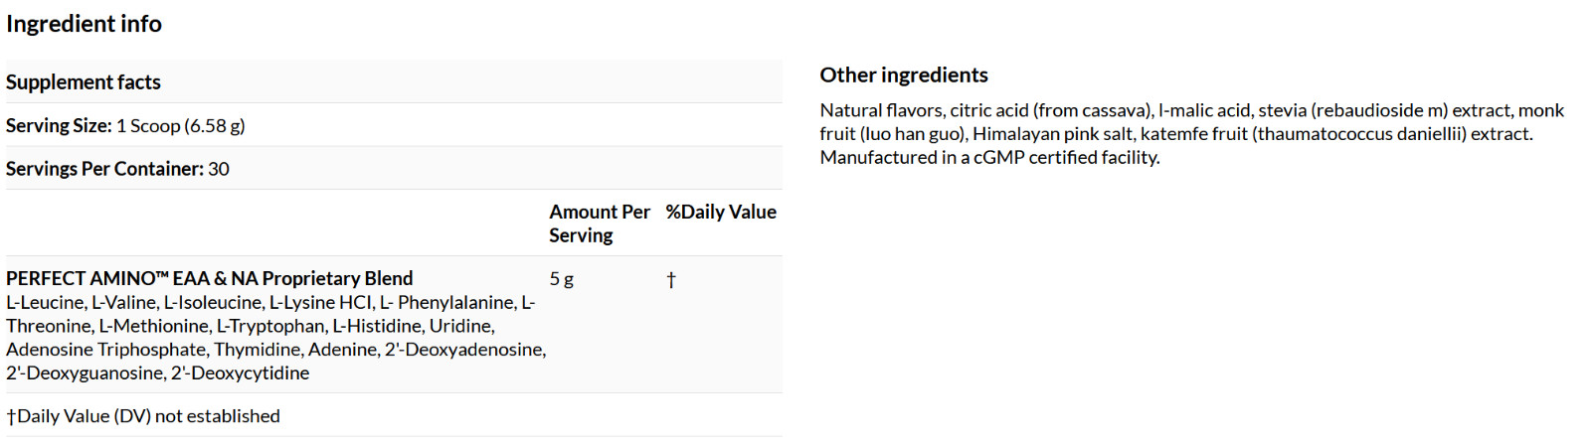The height and width of the screenshot is (445, 1591).
Task: Click the Other ingredients heading
Action: tap(904, 75)
